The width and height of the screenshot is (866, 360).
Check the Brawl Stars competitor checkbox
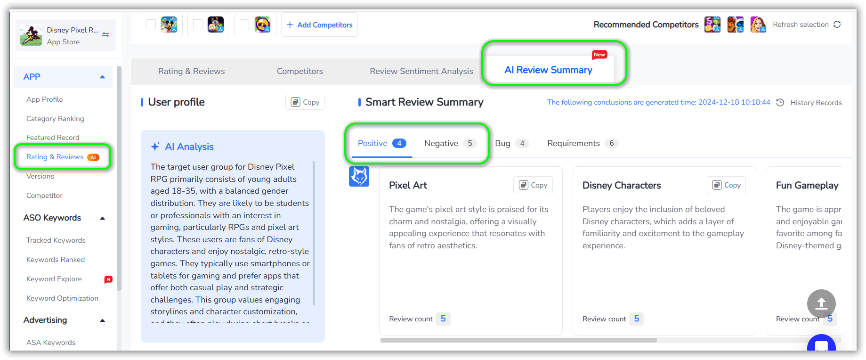244,25
